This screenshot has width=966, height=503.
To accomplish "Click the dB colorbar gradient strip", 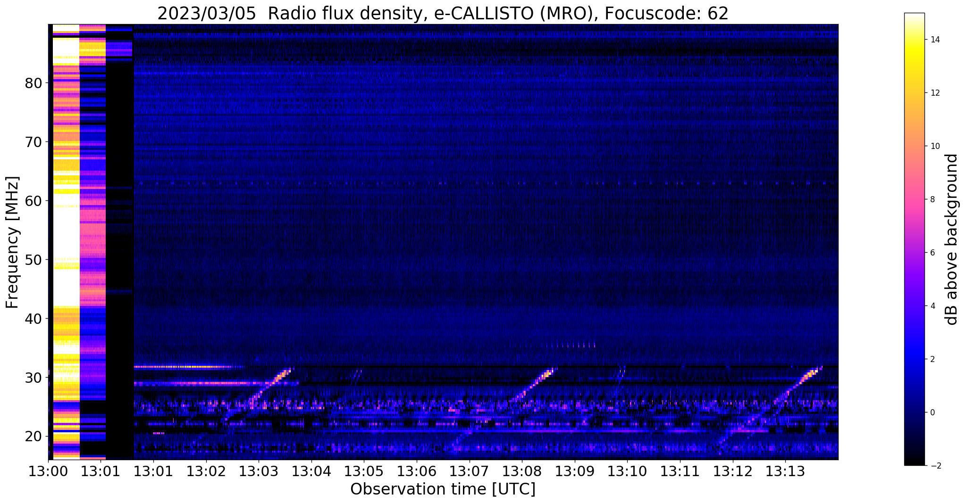I will click(914, 239).
